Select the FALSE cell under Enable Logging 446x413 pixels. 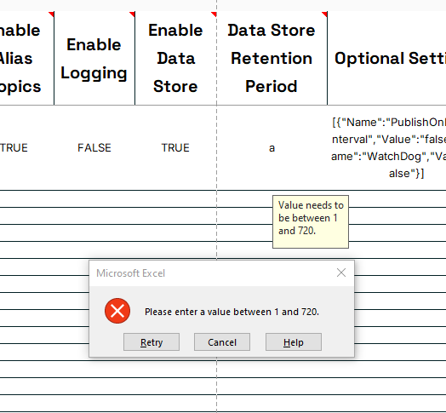[94, 147]
